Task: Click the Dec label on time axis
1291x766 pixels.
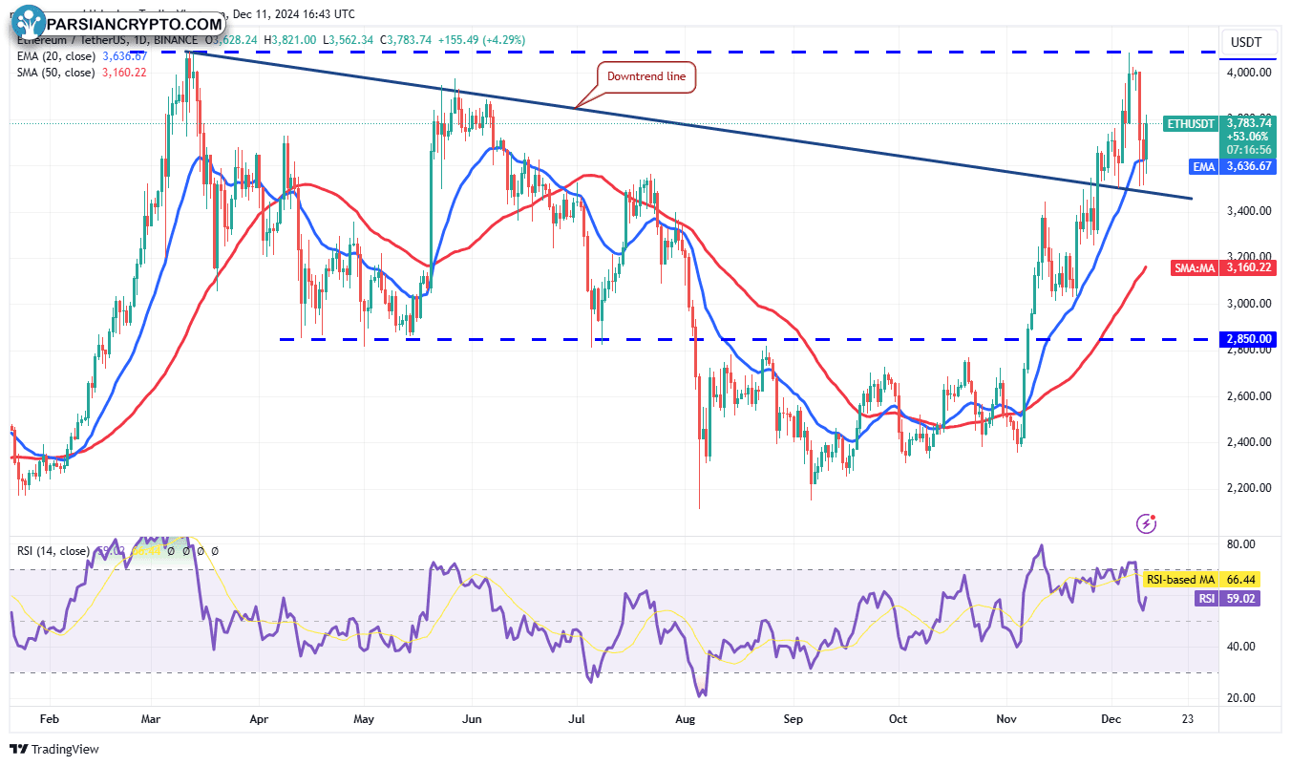Action: 1111,720
